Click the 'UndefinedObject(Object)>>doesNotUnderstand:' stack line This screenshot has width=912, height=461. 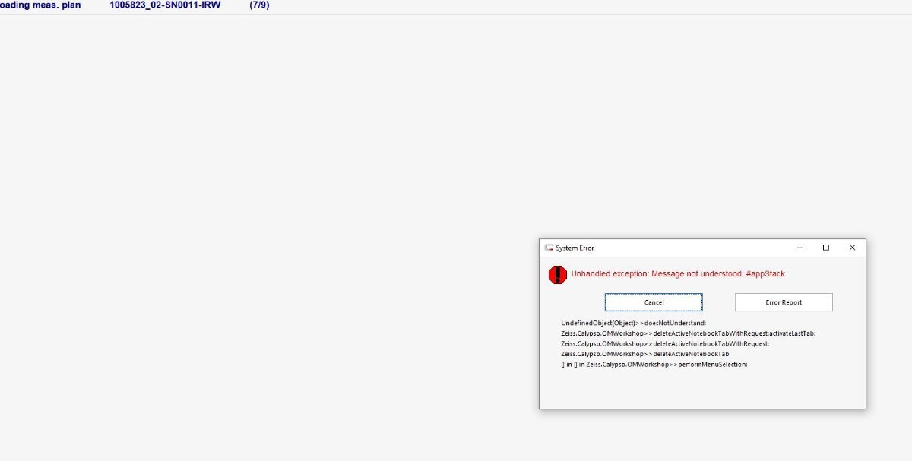coord(634,323)
